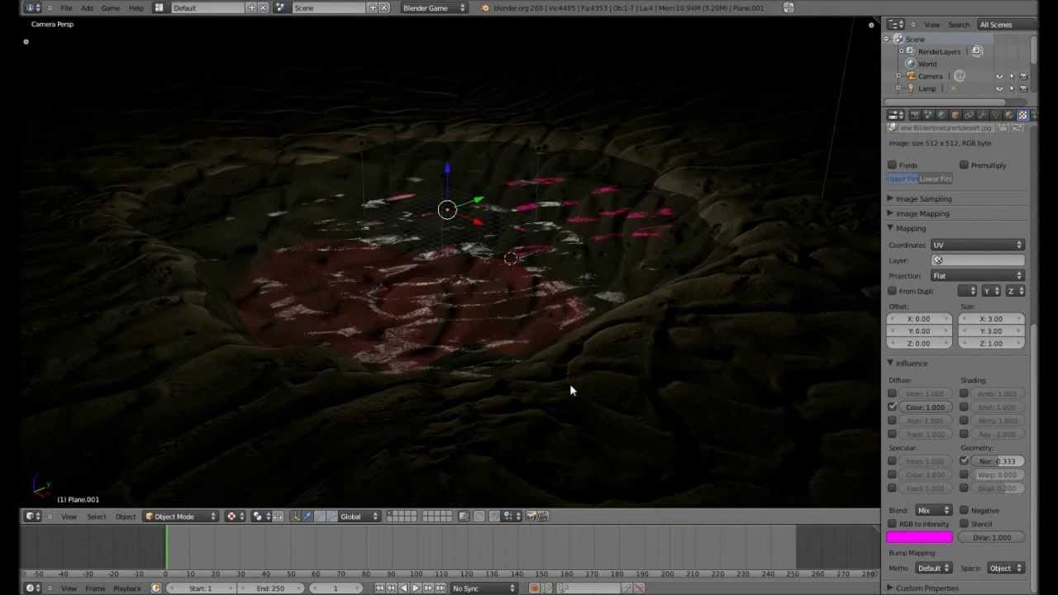1058x595 pixels.
Task: Enable the Negative checkbox
Action: [964, 511]
